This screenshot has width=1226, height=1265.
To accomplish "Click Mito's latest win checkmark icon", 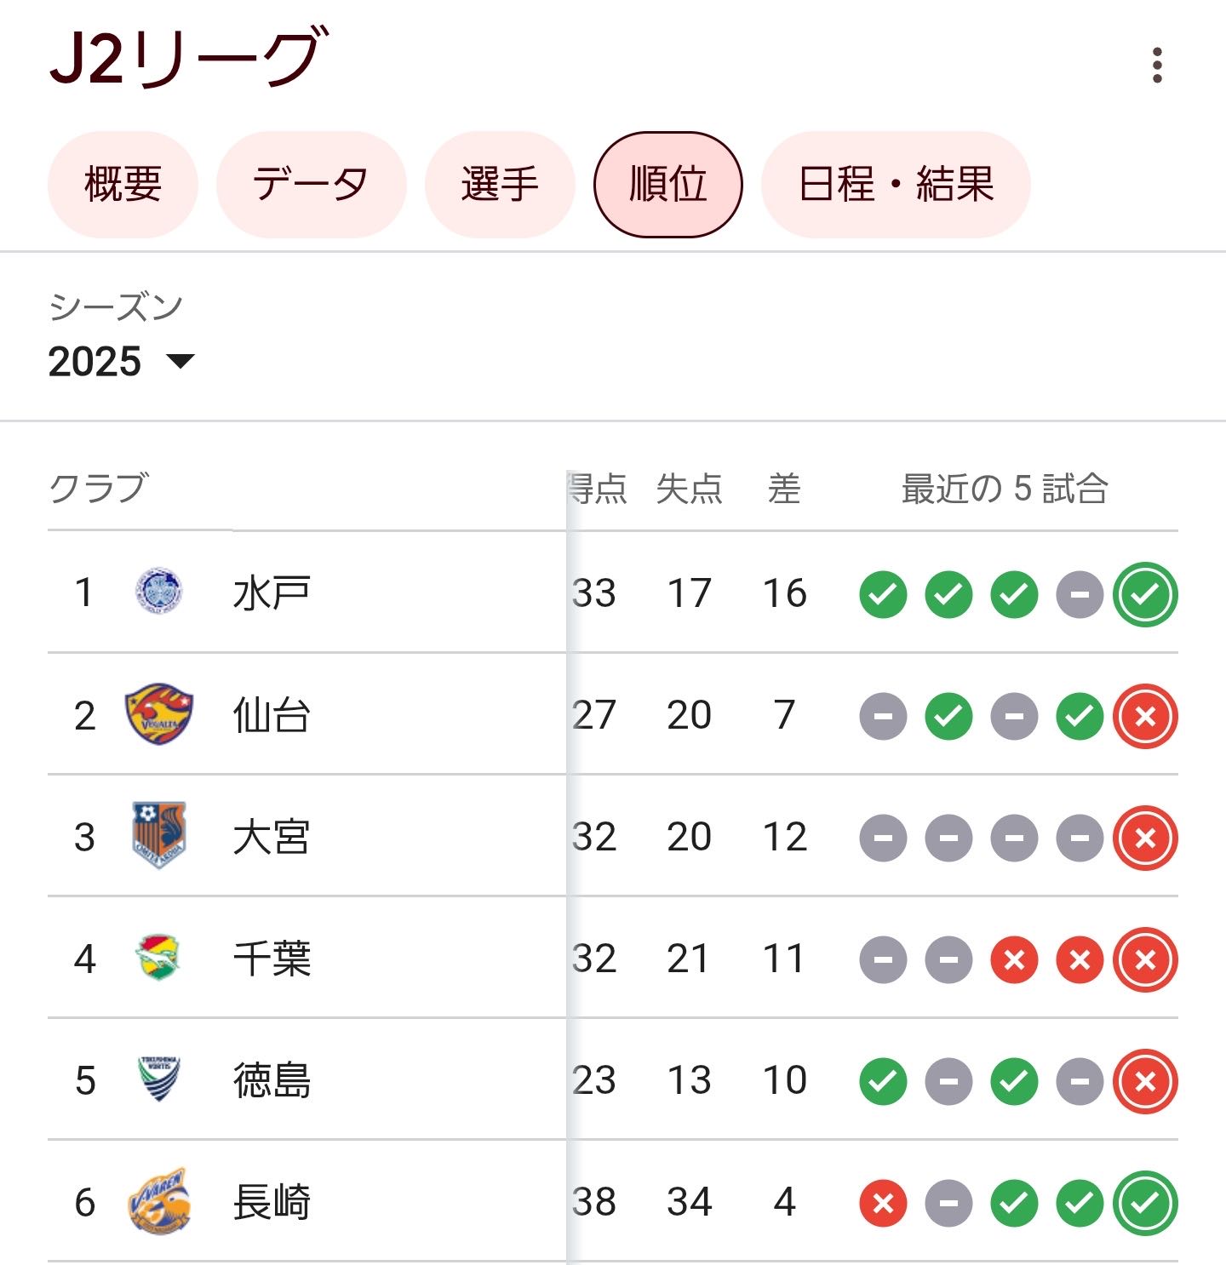I will [x=1145, y=594].
